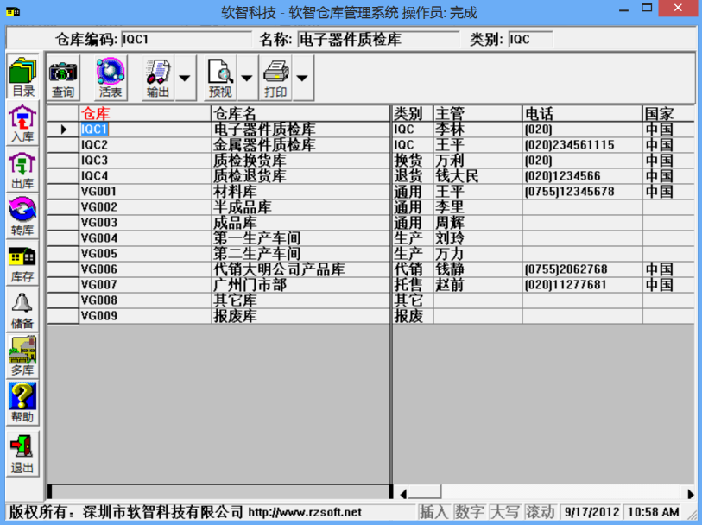The height and width of the screenshot is (525, 702).
Task: Click the row selector for IQC1
Action: point(63,130)
